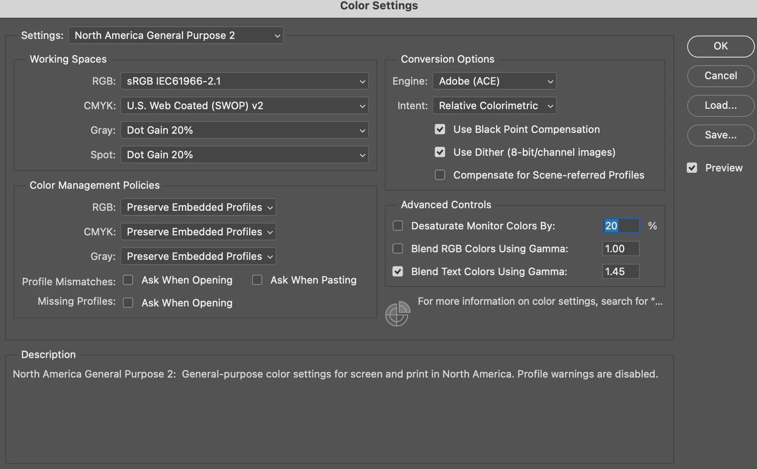Open the conversion Engine dropdown
This screenshot has width=757, height=469.
click(x=494, y=81)
